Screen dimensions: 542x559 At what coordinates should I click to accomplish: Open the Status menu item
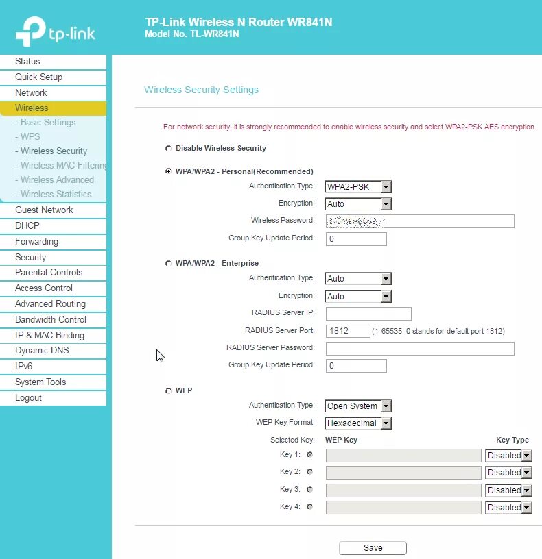54,62
